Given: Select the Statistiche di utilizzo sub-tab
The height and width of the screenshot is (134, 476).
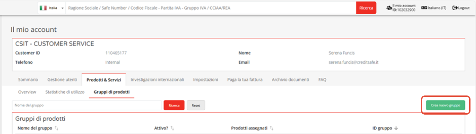Looking at the screenshot, I should coord(65,92).
